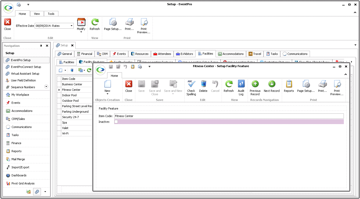This screenshot has width=360, height=199.
Task: Refresh the Facility Feature record
Action: 229,86
